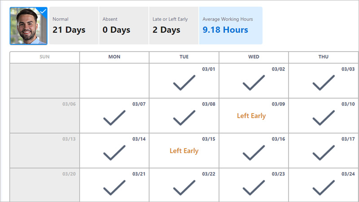Screen dimensions: 359x202
Task: Click the checkmark for 03/21
Action: tap(114, 188)
